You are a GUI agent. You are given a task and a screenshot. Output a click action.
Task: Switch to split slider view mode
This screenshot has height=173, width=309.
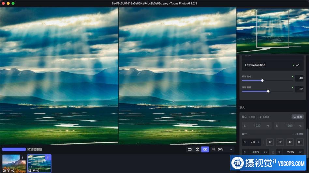click(x=197, y=149)
